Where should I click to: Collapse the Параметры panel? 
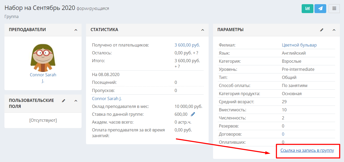[334, 30]
